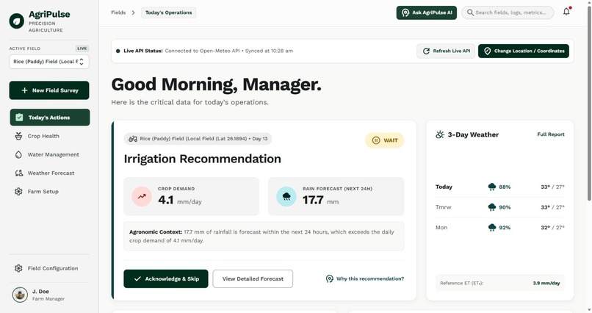
Task: Click the rain forecast cloud icon
Action: pyautogui.click(x=286, y=196)
